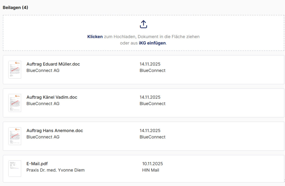
Task: Open thumbnail of Auftrag Hans Anemone.doc
Action: coord(15,136)
